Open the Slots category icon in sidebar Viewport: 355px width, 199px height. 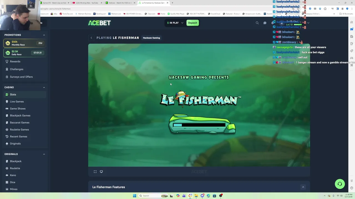[7, 95]
